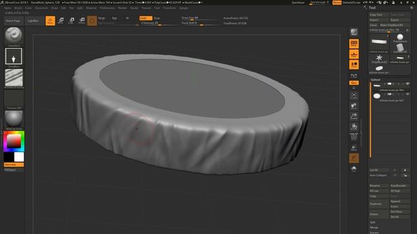Pick a color in the color picker
The width and height of the screenshot is (417, 234).
point(14,141)
